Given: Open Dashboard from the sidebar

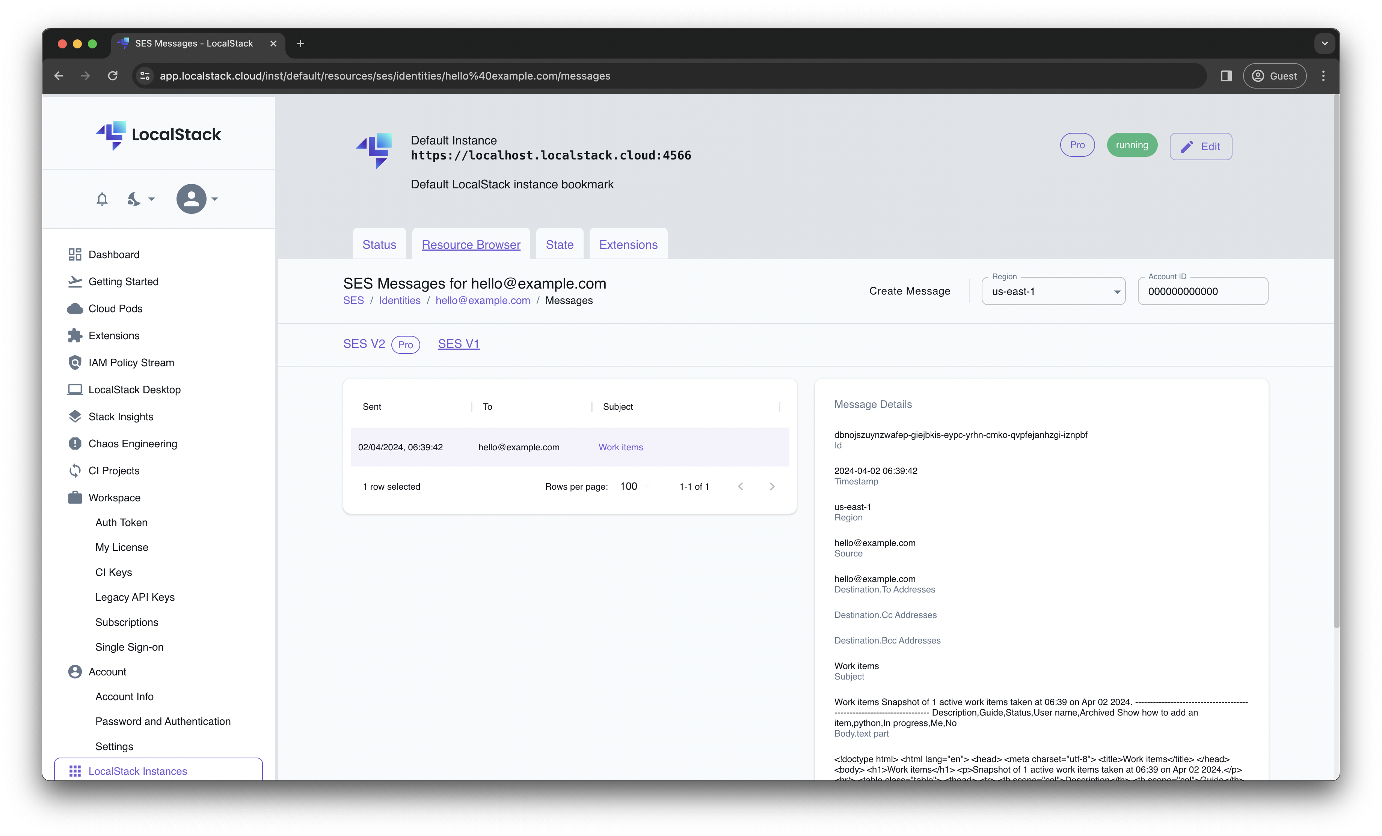Looking at the screenshot, I should [x=114, y=254].
